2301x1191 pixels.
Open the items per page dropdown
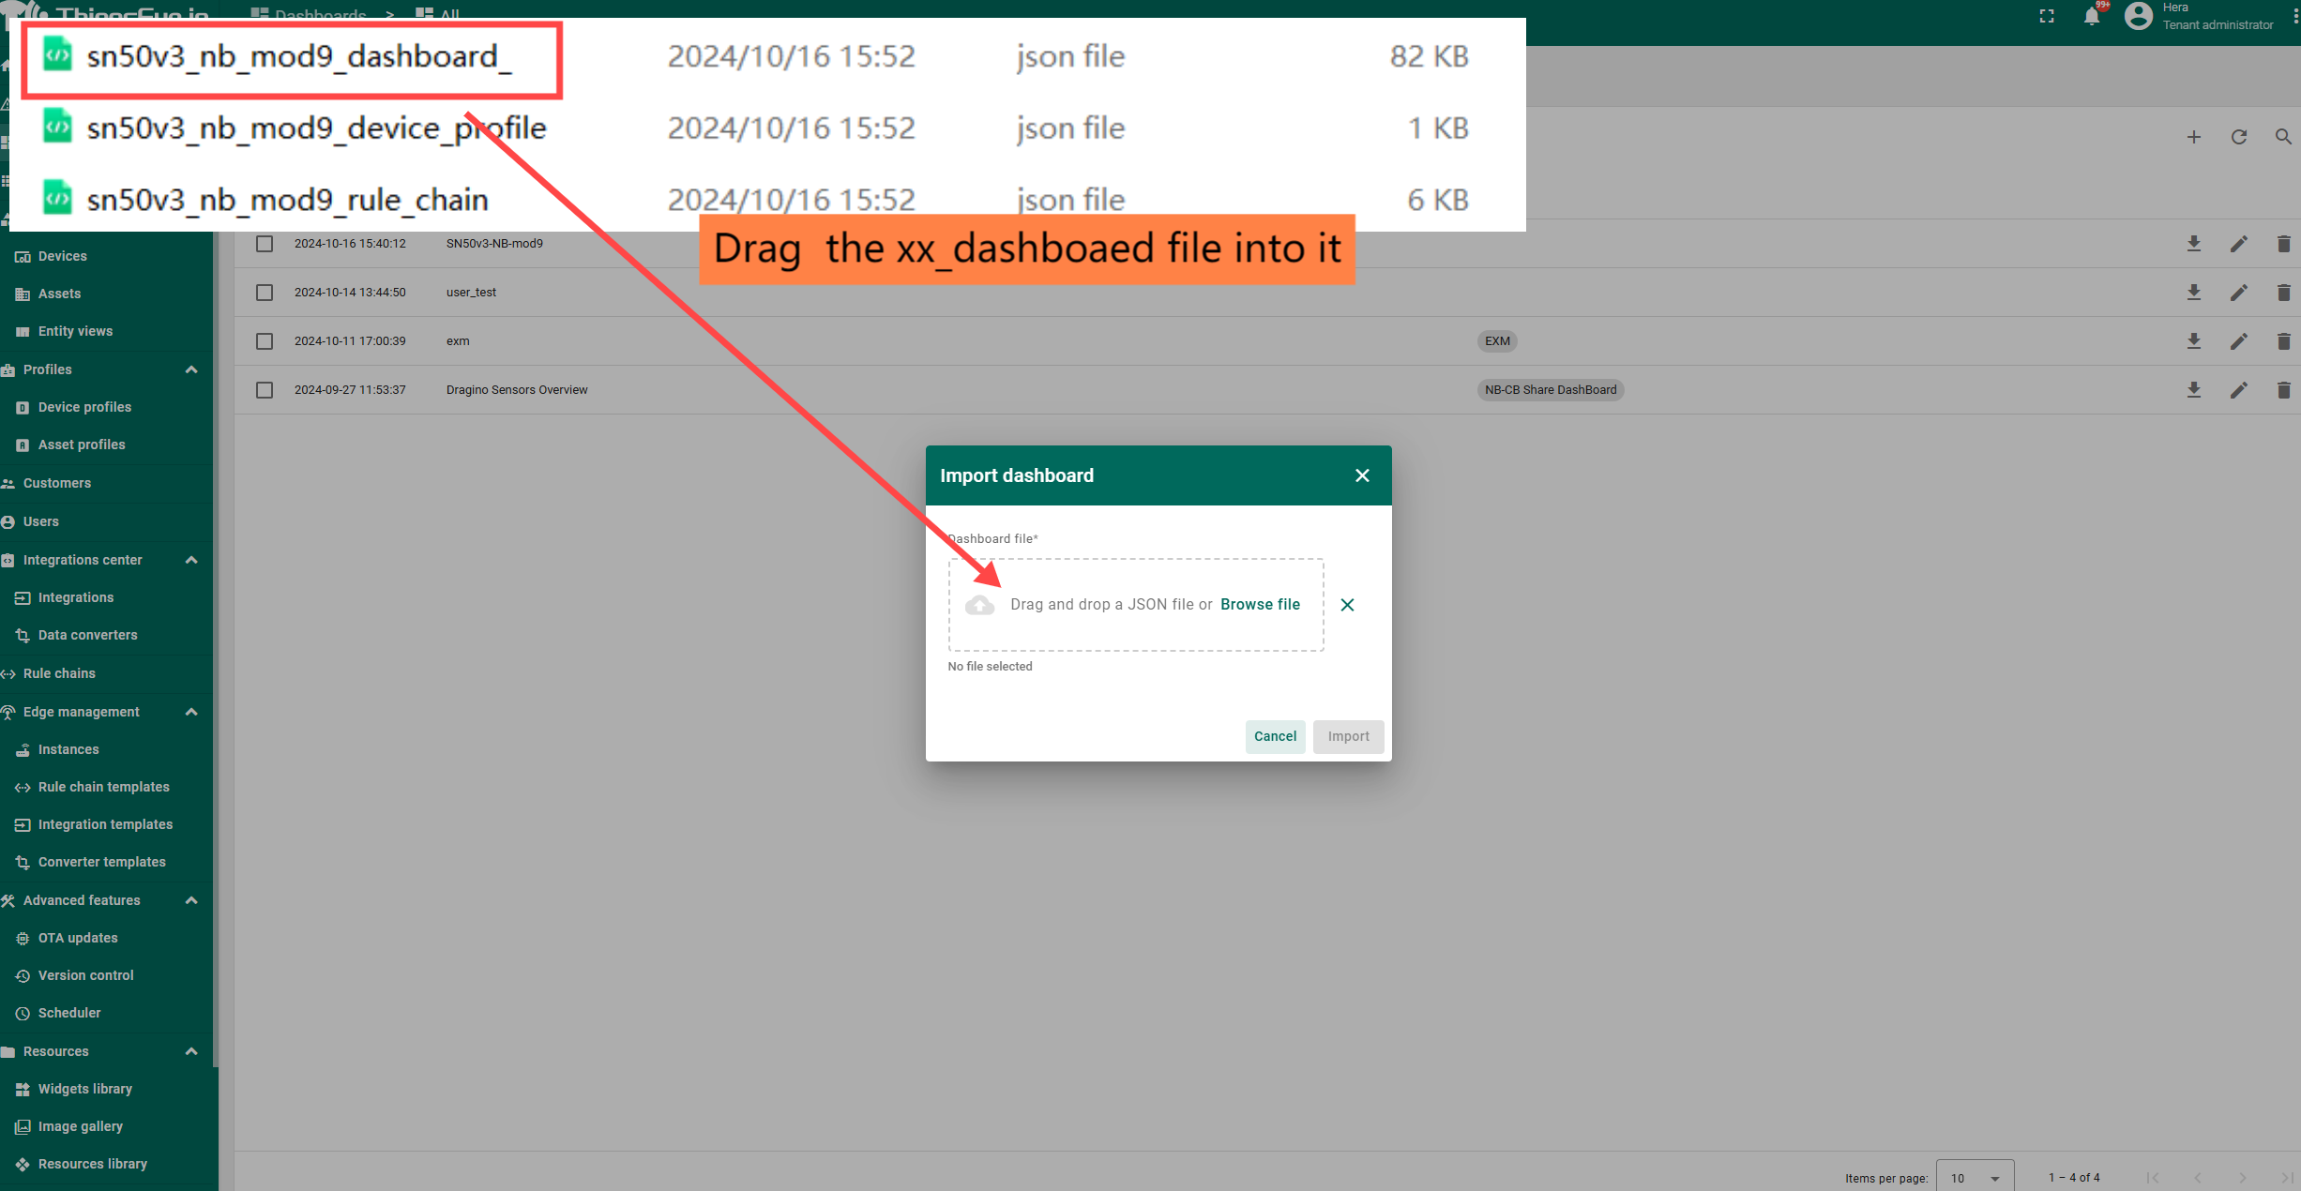tap(1975, 1178)
